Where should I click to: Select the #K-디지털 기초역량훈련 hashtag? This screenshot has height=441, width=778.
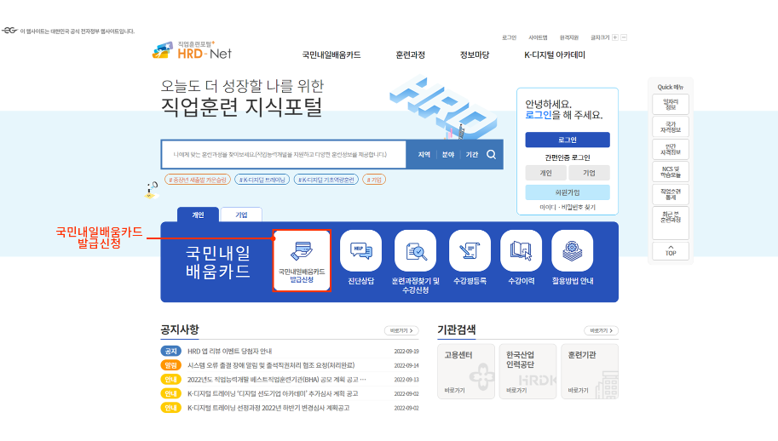pos(326,180)
